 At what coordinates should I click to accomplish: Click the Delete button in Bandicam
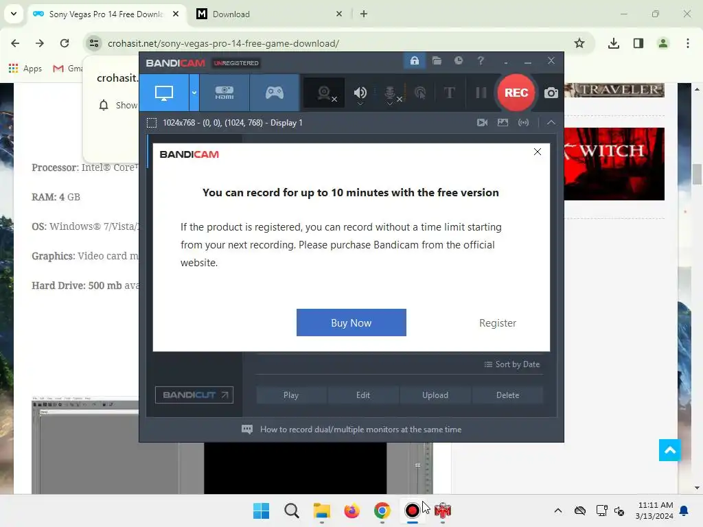click(x=507, y=395)
